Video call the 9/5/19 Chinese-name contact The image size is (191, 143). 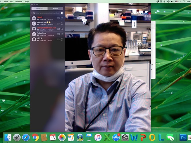pos(58,39)
